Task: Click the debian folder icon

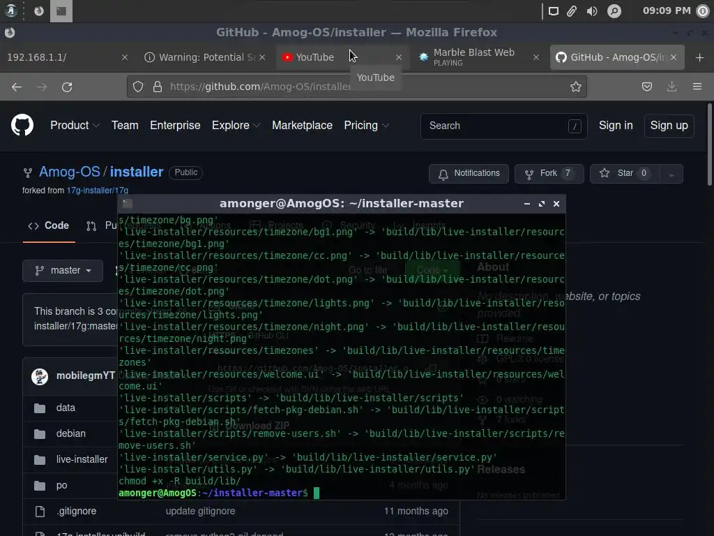Action: point(40,434)
